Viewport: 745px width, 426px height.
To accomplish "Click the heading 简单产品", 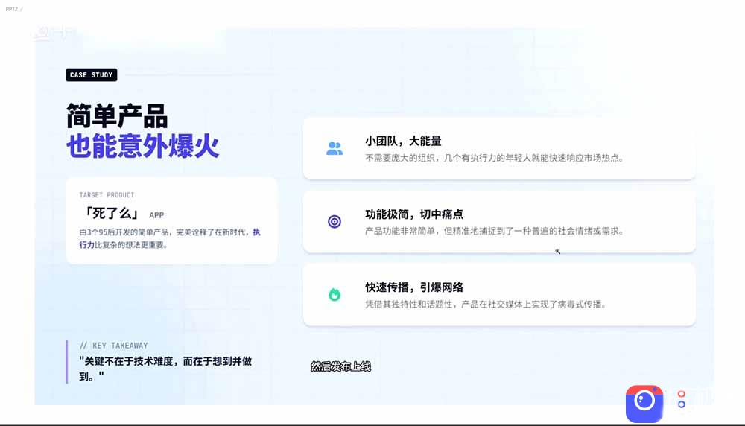I will (x=117, y=116).
